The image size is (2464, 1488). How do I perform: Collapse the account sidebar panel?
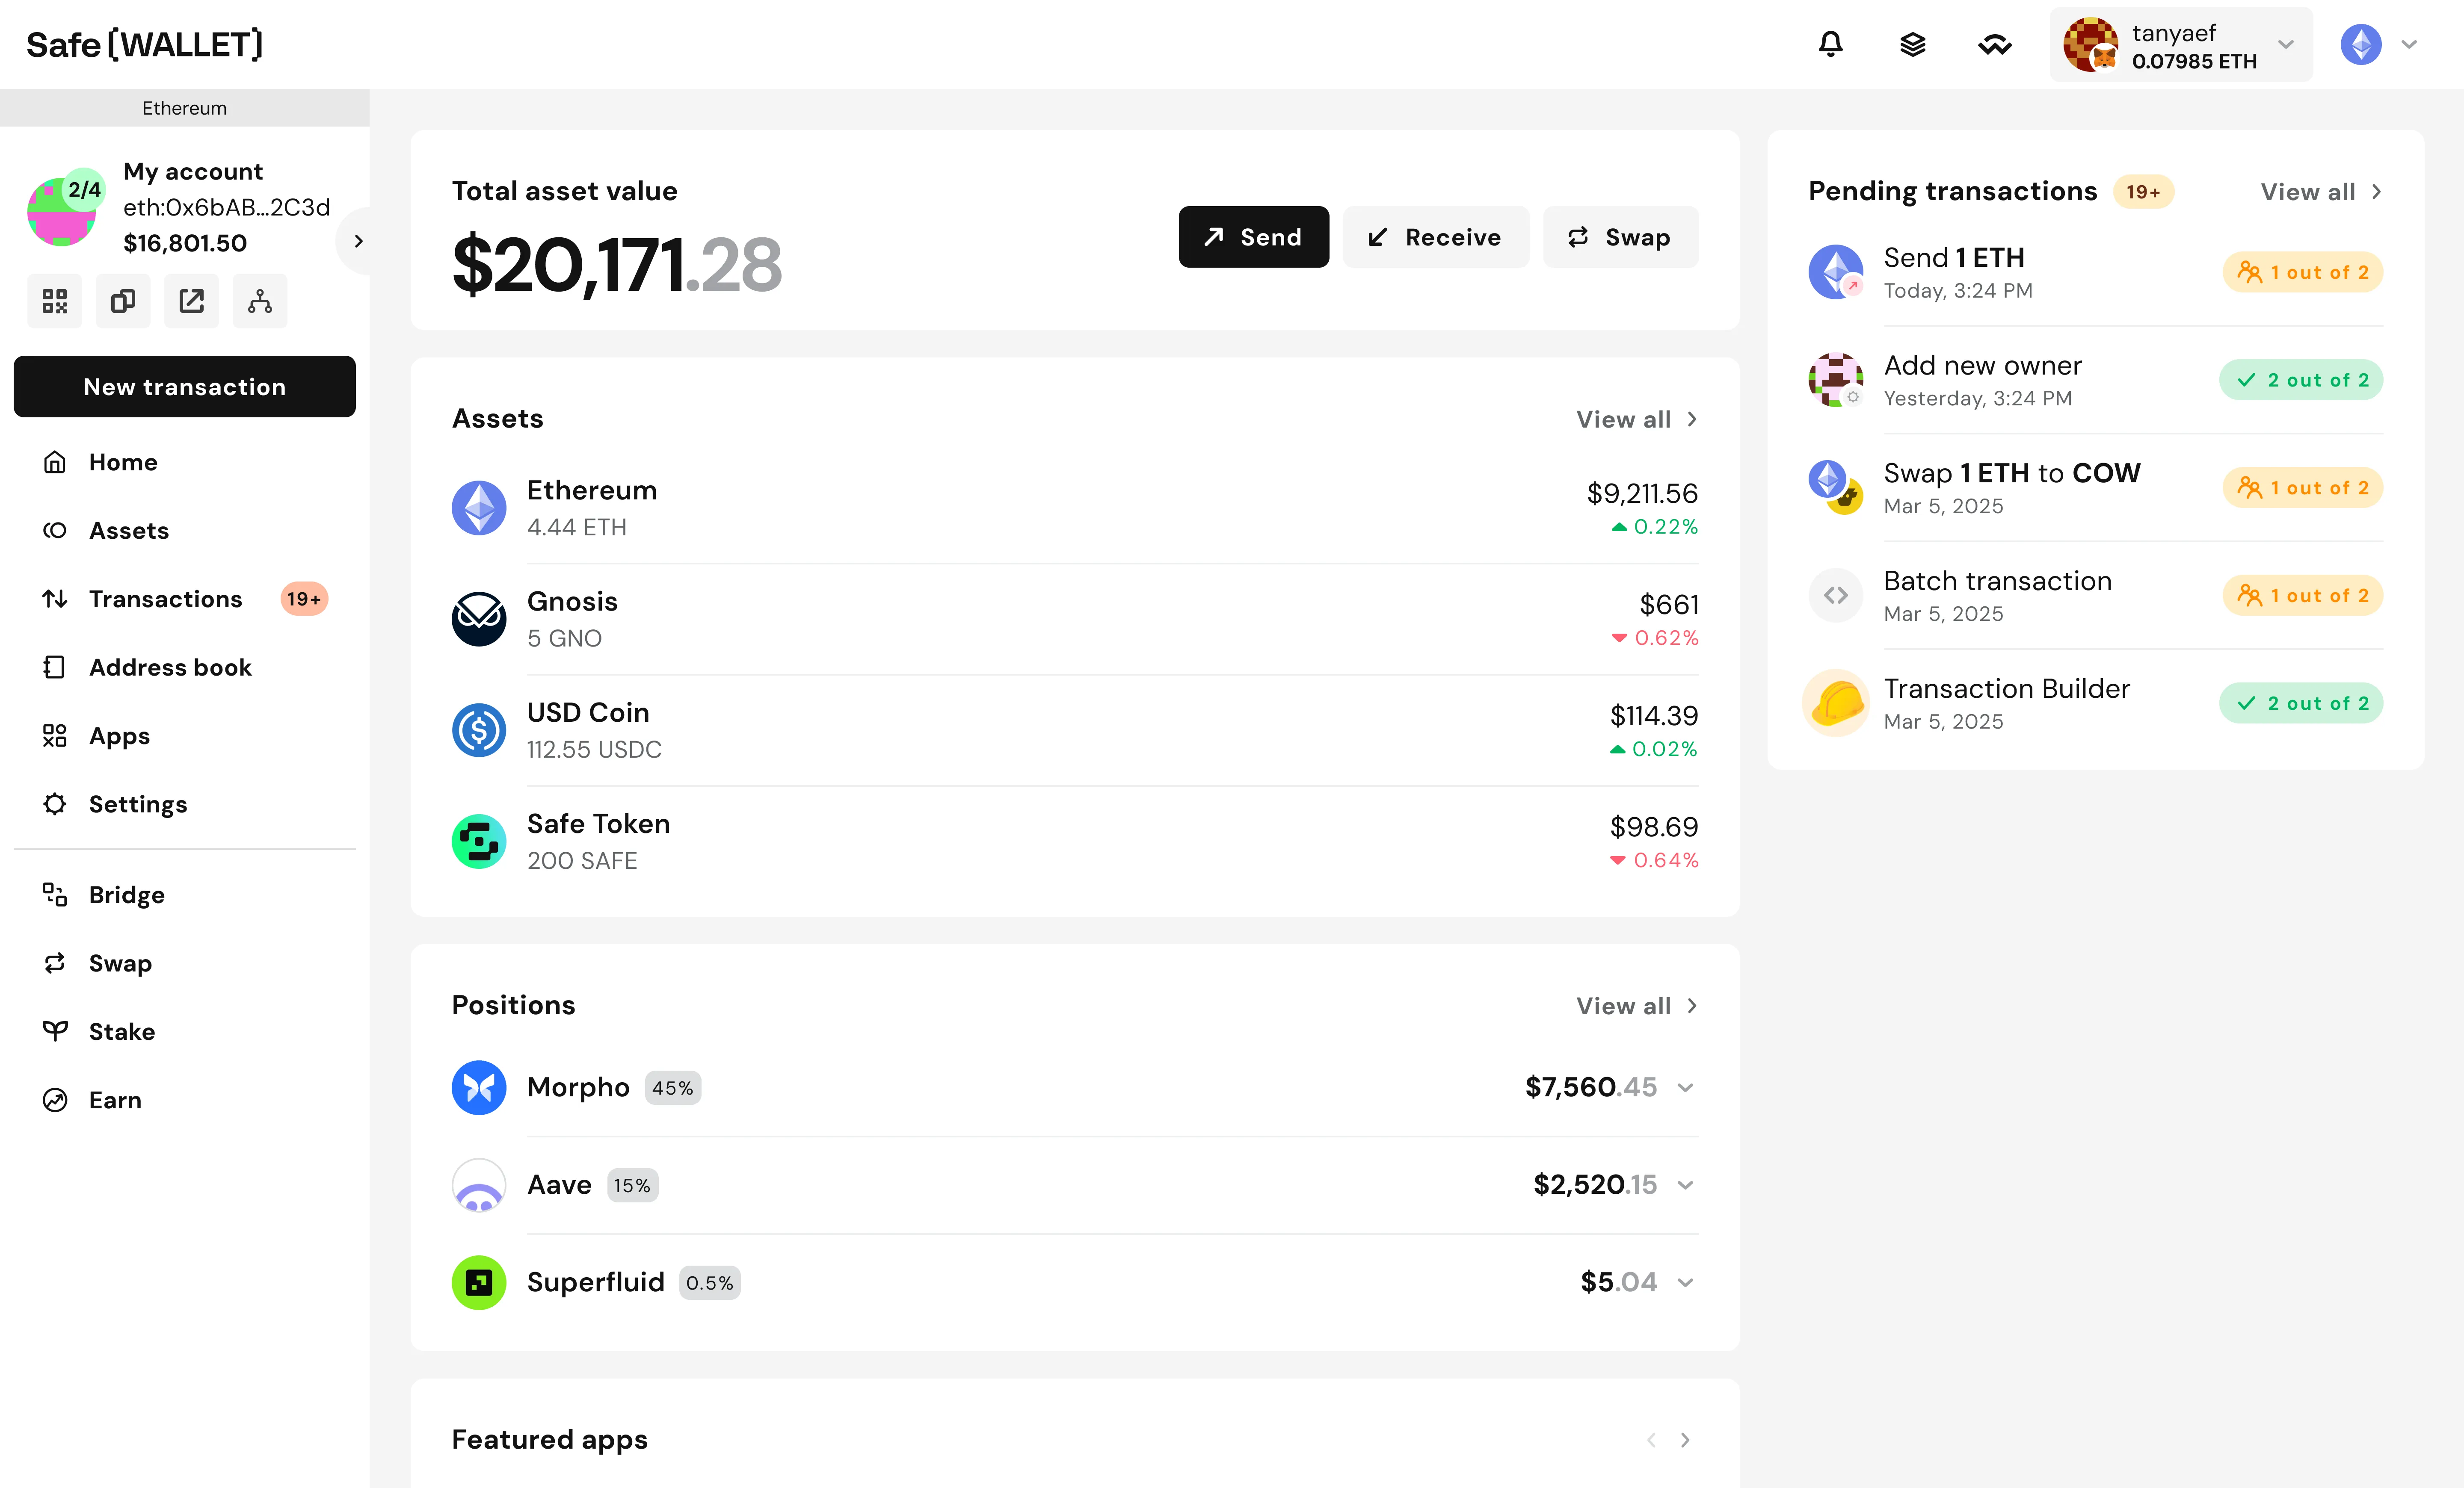(x=357, y=240)
